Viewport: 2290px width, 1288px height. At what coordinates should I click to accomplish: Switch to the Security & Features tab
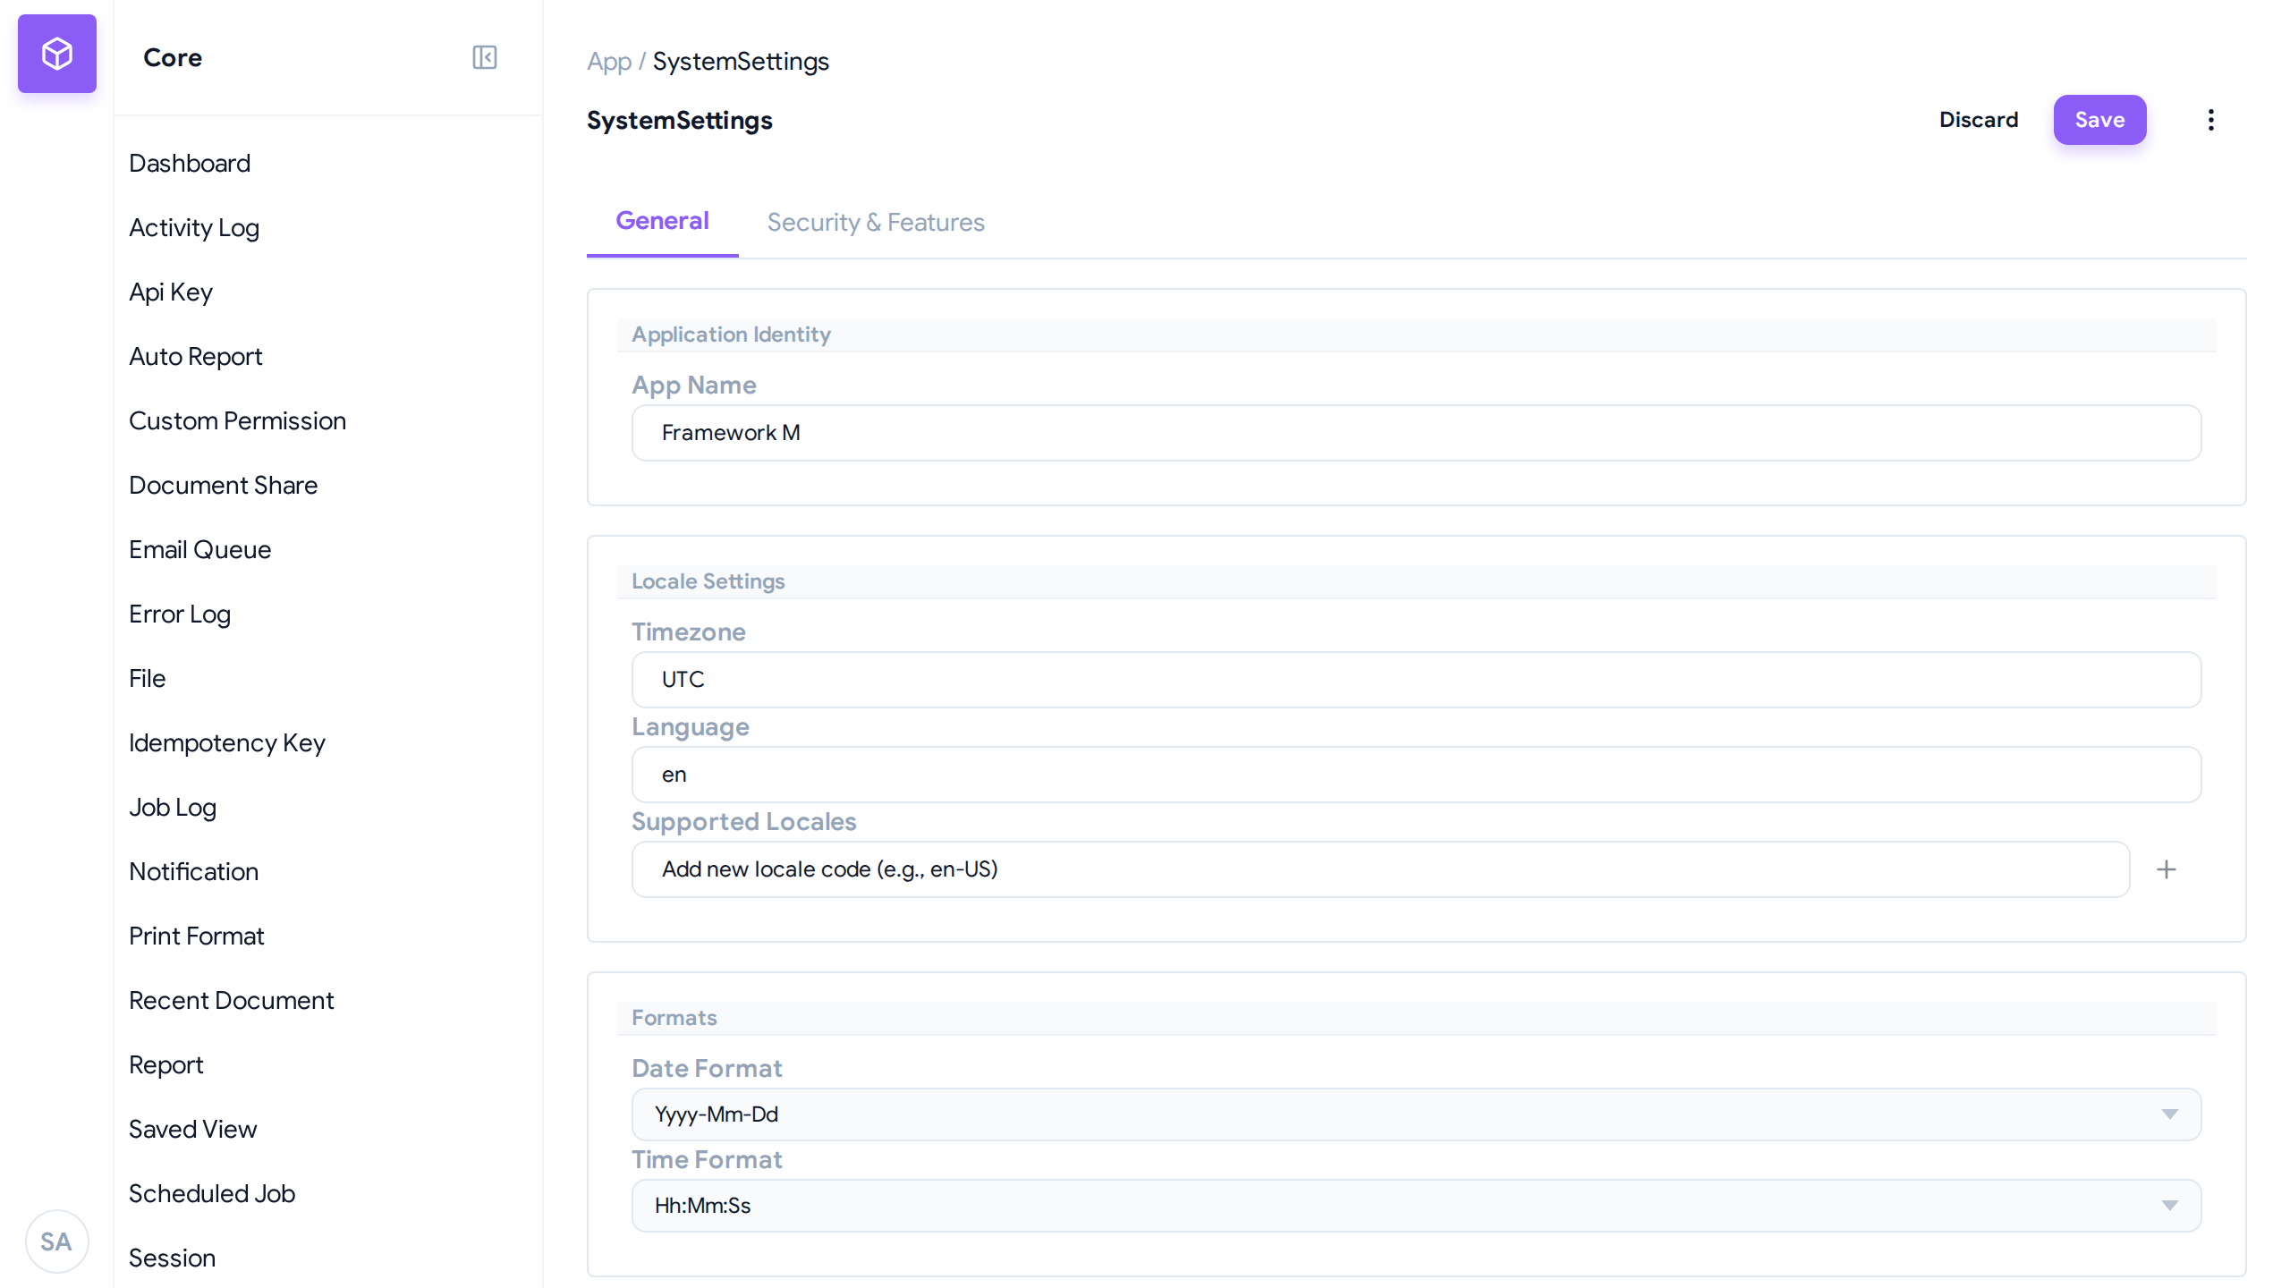point(876,222)
